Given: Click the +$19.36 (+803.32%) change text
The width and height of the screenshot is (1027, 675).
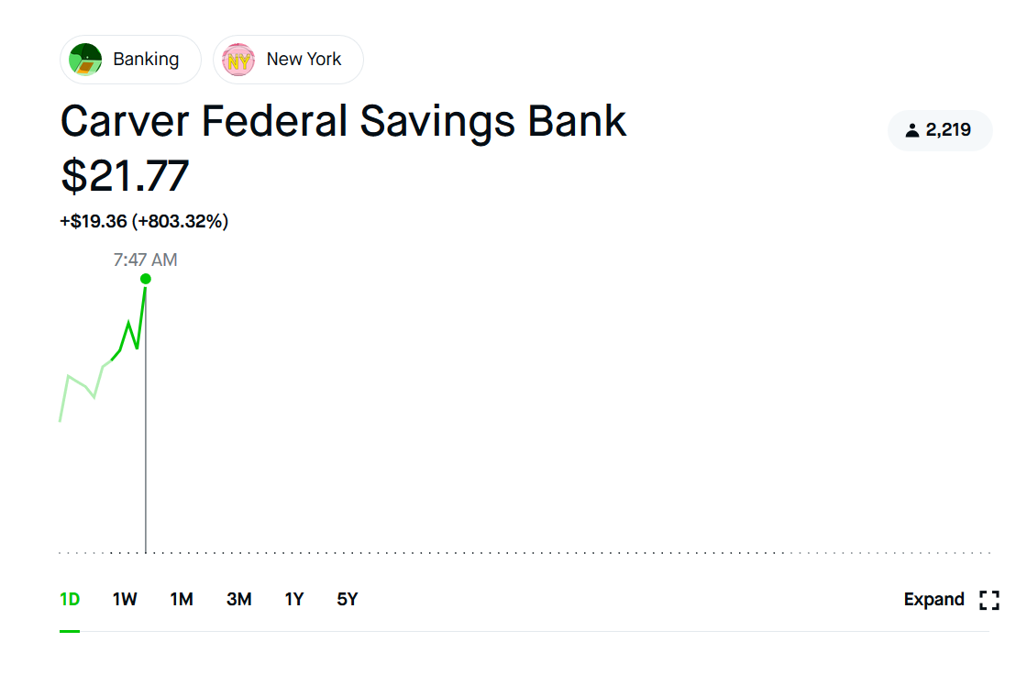Looking at the screenshot, I should (x=144, y=221).
